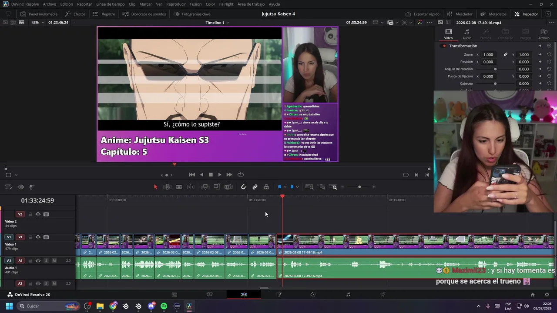Add a blue marker
Screen dimensions: 557x313
[292, 187]
